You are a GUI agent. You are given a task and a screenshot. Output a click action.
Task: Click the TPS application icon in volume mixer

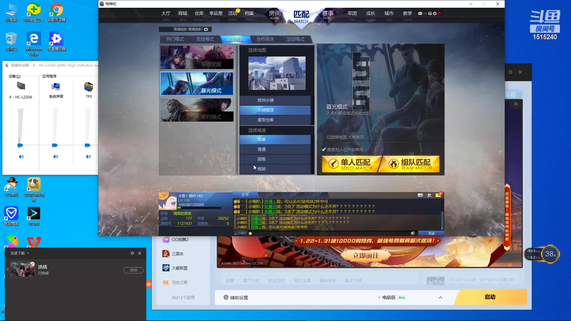89,87
